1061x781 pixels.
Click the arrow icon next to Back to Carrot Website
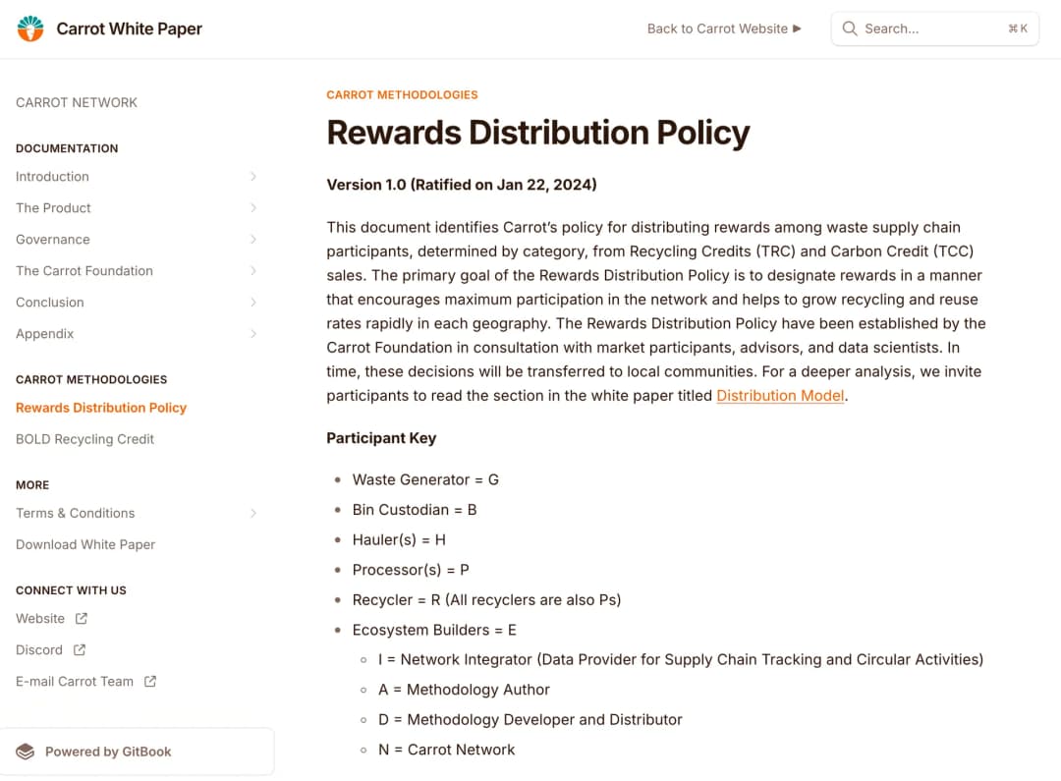coord(797,28)
